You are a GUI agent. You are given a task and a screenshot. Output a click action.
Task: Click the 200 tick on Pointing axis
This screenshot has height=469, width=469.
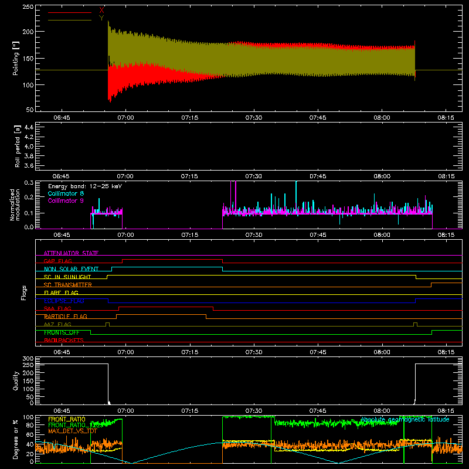(x=28, y=32)
